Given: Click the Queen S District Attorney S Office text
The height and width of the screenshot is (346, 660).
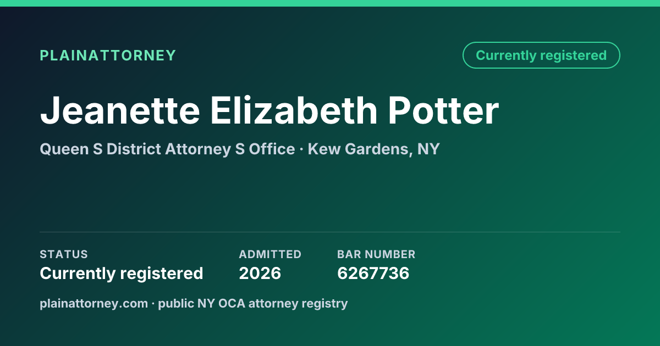Looking at the screenshot, I should pyautogui.click(x=167, y=149).
